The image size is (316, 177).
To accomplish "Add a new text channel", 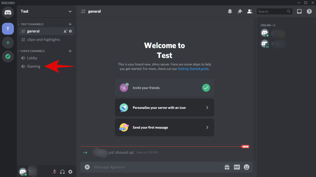I will [x=70, y=24].
